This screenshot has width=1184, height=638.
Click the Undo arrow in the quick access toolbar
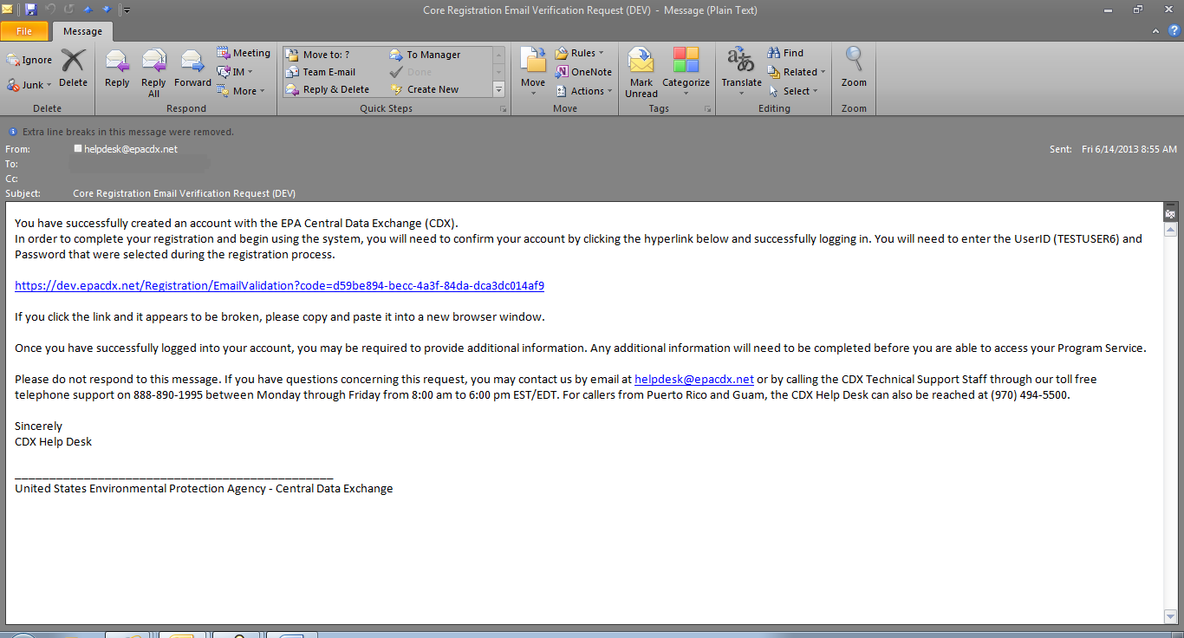coord(50,10)
